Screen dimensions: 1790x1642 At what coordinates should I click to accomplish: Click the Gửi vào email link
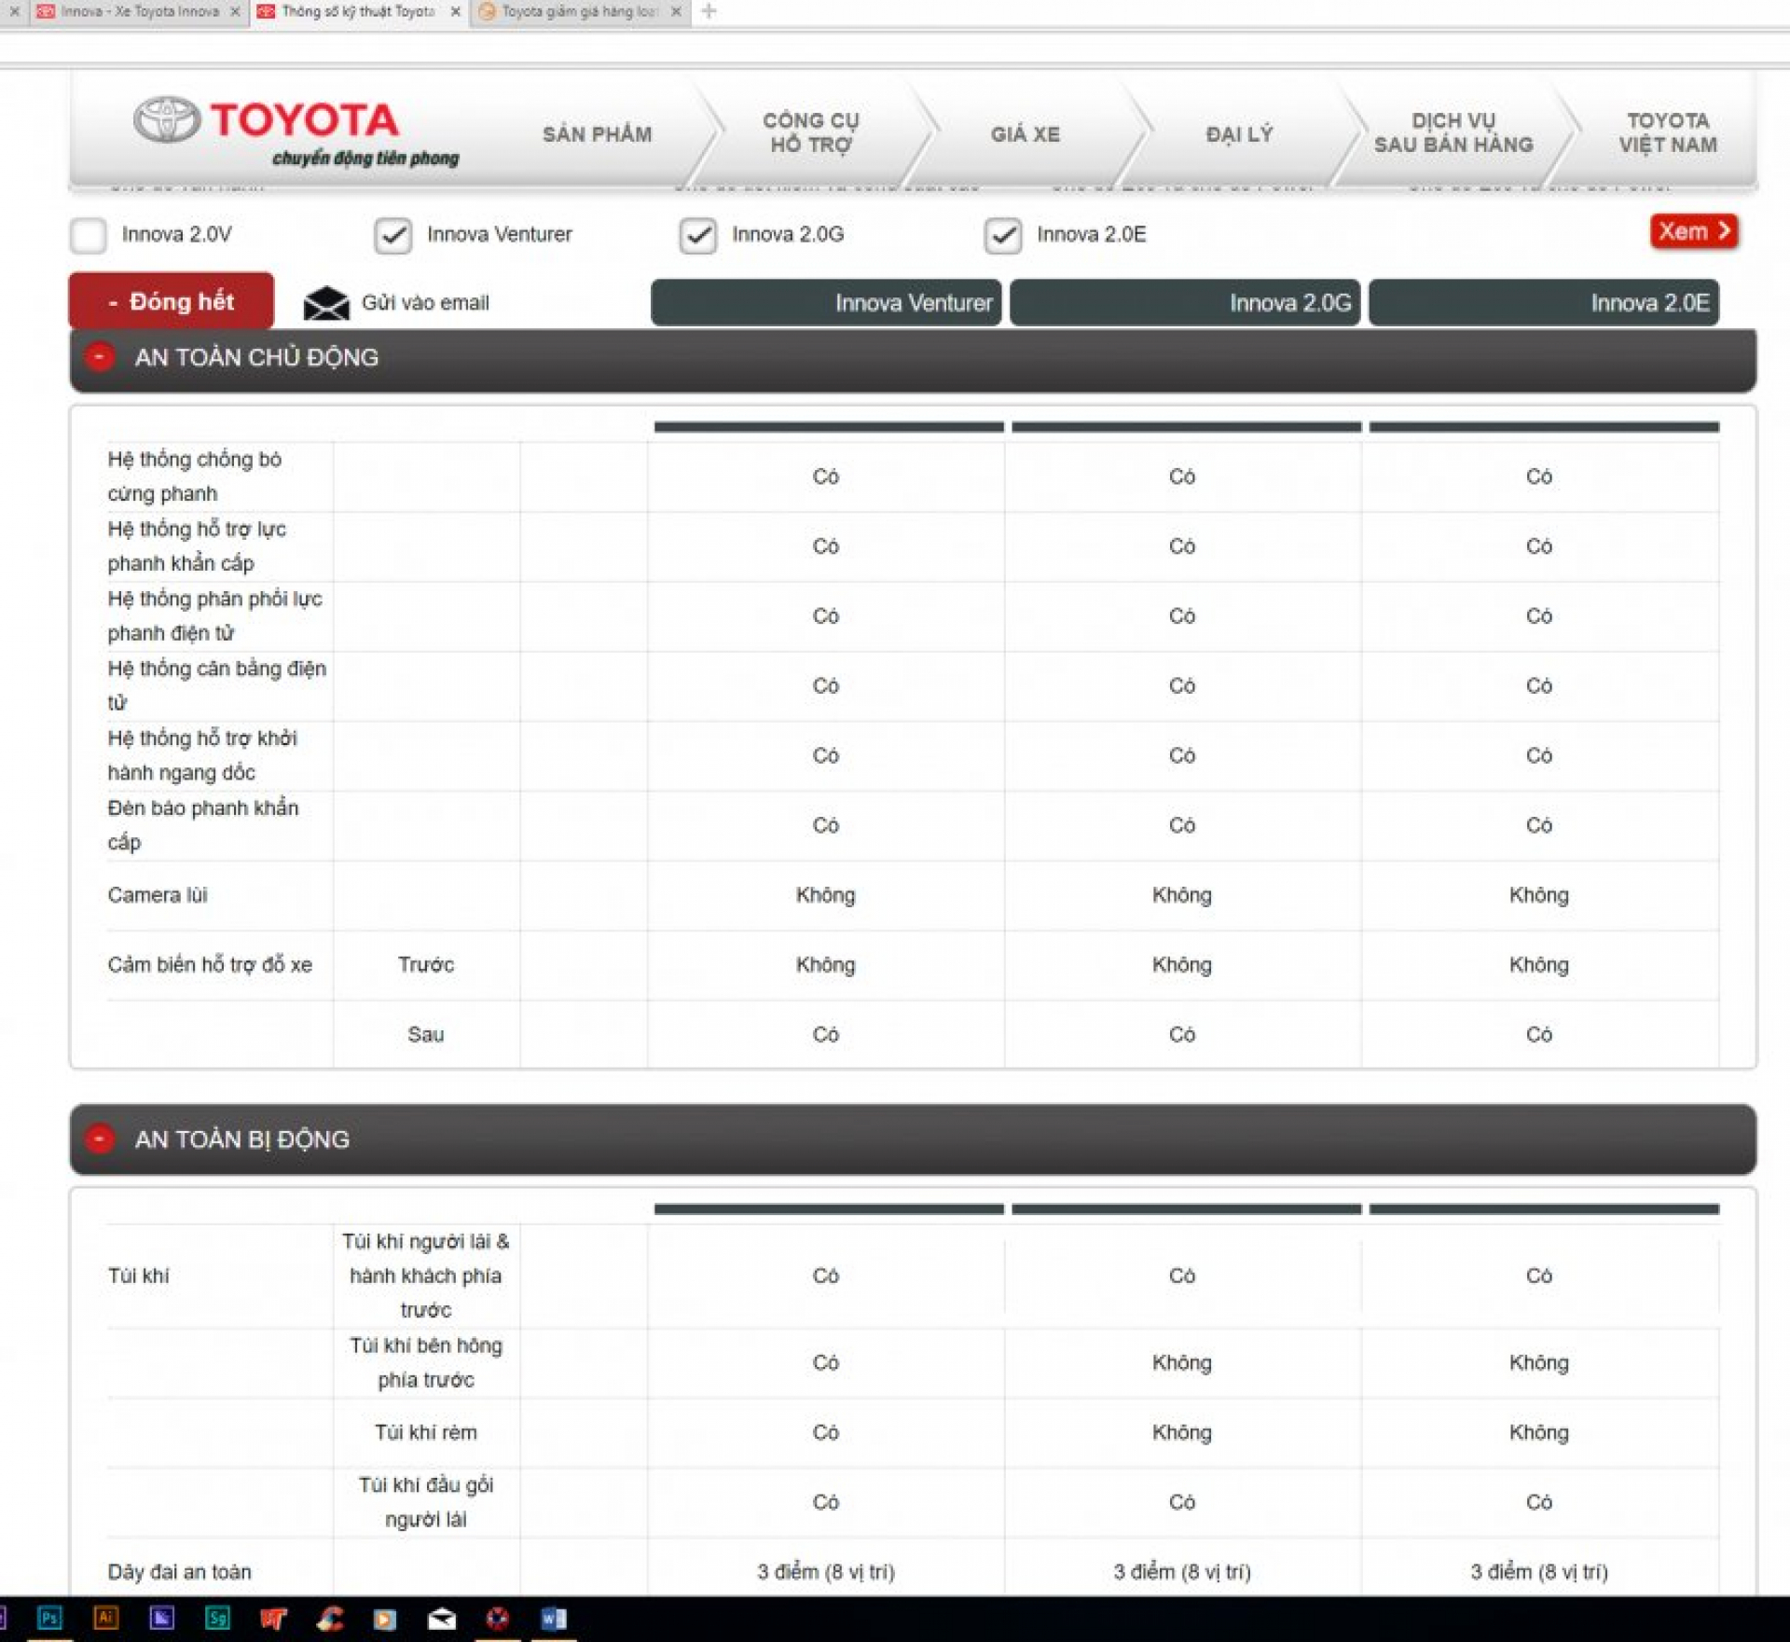(x=425, y=303)
